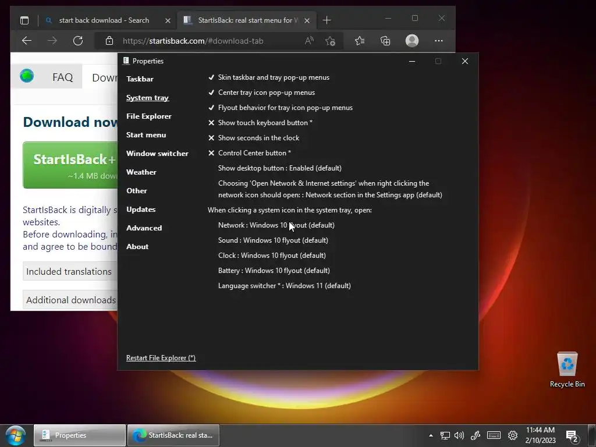Select System tray section in Properties
The width and height of the screenshot is (596, 447).
tap(147, 98)
